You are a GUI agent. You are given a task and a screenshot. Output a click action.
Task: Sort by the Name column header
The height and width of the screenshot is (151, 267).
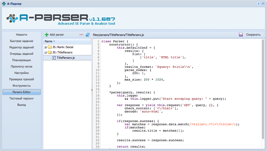point(67,41)
